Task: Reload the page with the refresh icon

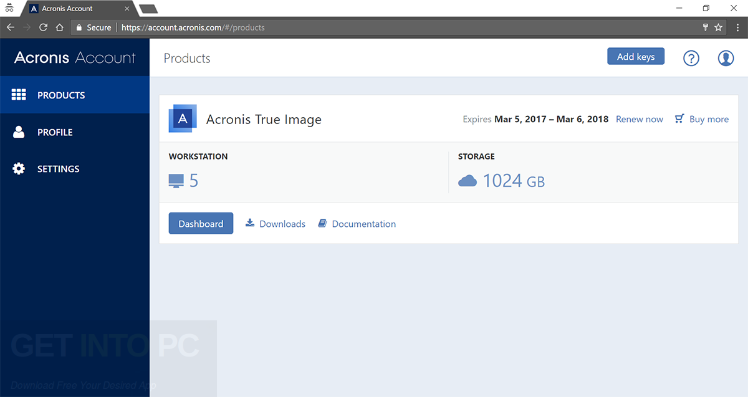Action: pyautogui.click(x=43, y=27)
